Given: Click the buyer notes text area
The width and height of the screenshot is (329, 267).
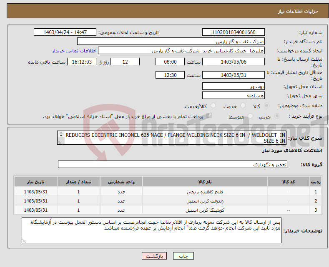Looking at the screenshot, I should click(151, 230).
